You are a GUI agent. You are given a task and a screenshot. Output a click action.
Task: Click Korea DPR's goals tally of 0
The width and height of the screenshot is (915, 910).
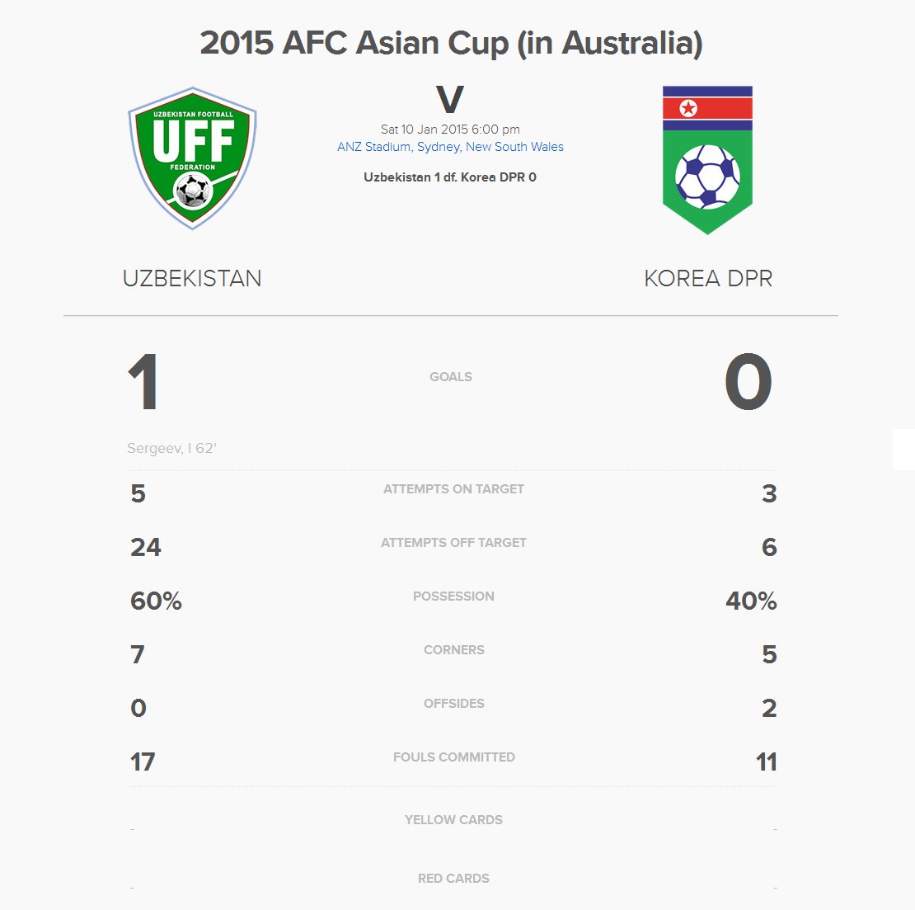(748, 383)
